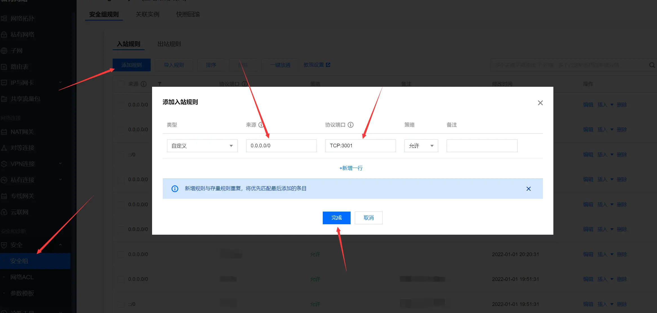Click the 备注 input field in the dialog

pyautogui.click(x=482, y=146)
